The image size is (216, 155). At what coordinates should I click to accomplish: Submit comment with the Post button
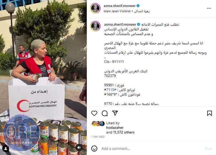coord(208,149)
